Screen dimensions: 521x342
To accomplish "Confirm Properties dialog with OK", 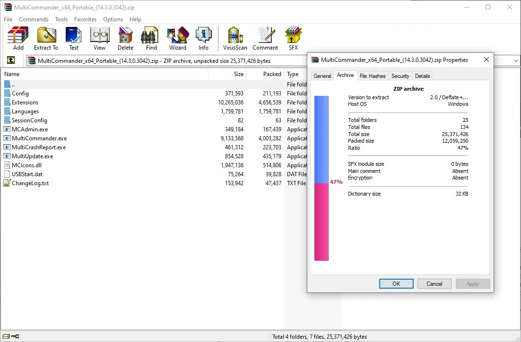I will tap(396, 283).
